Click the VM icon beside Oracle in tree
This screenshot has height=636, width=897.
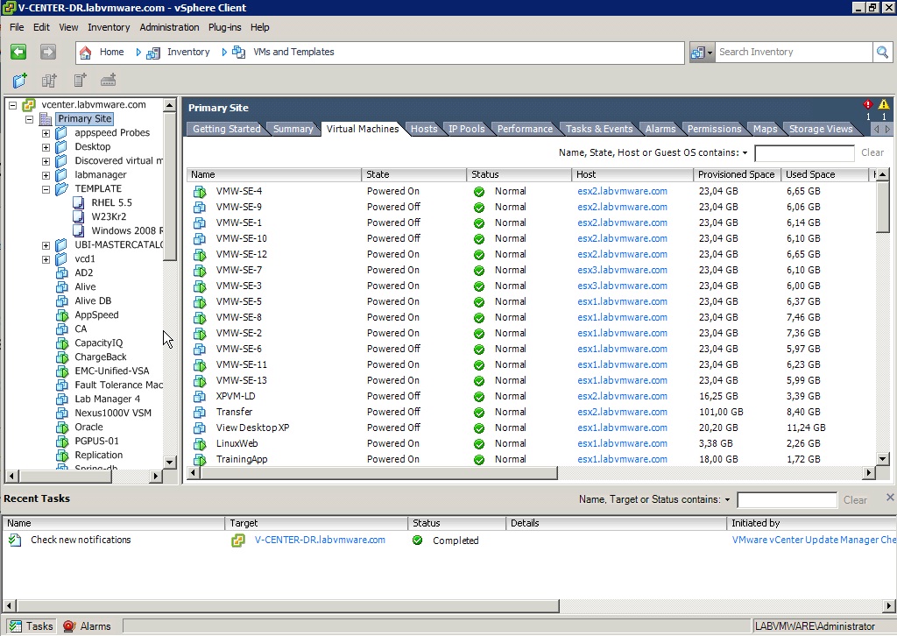(62, 428)
